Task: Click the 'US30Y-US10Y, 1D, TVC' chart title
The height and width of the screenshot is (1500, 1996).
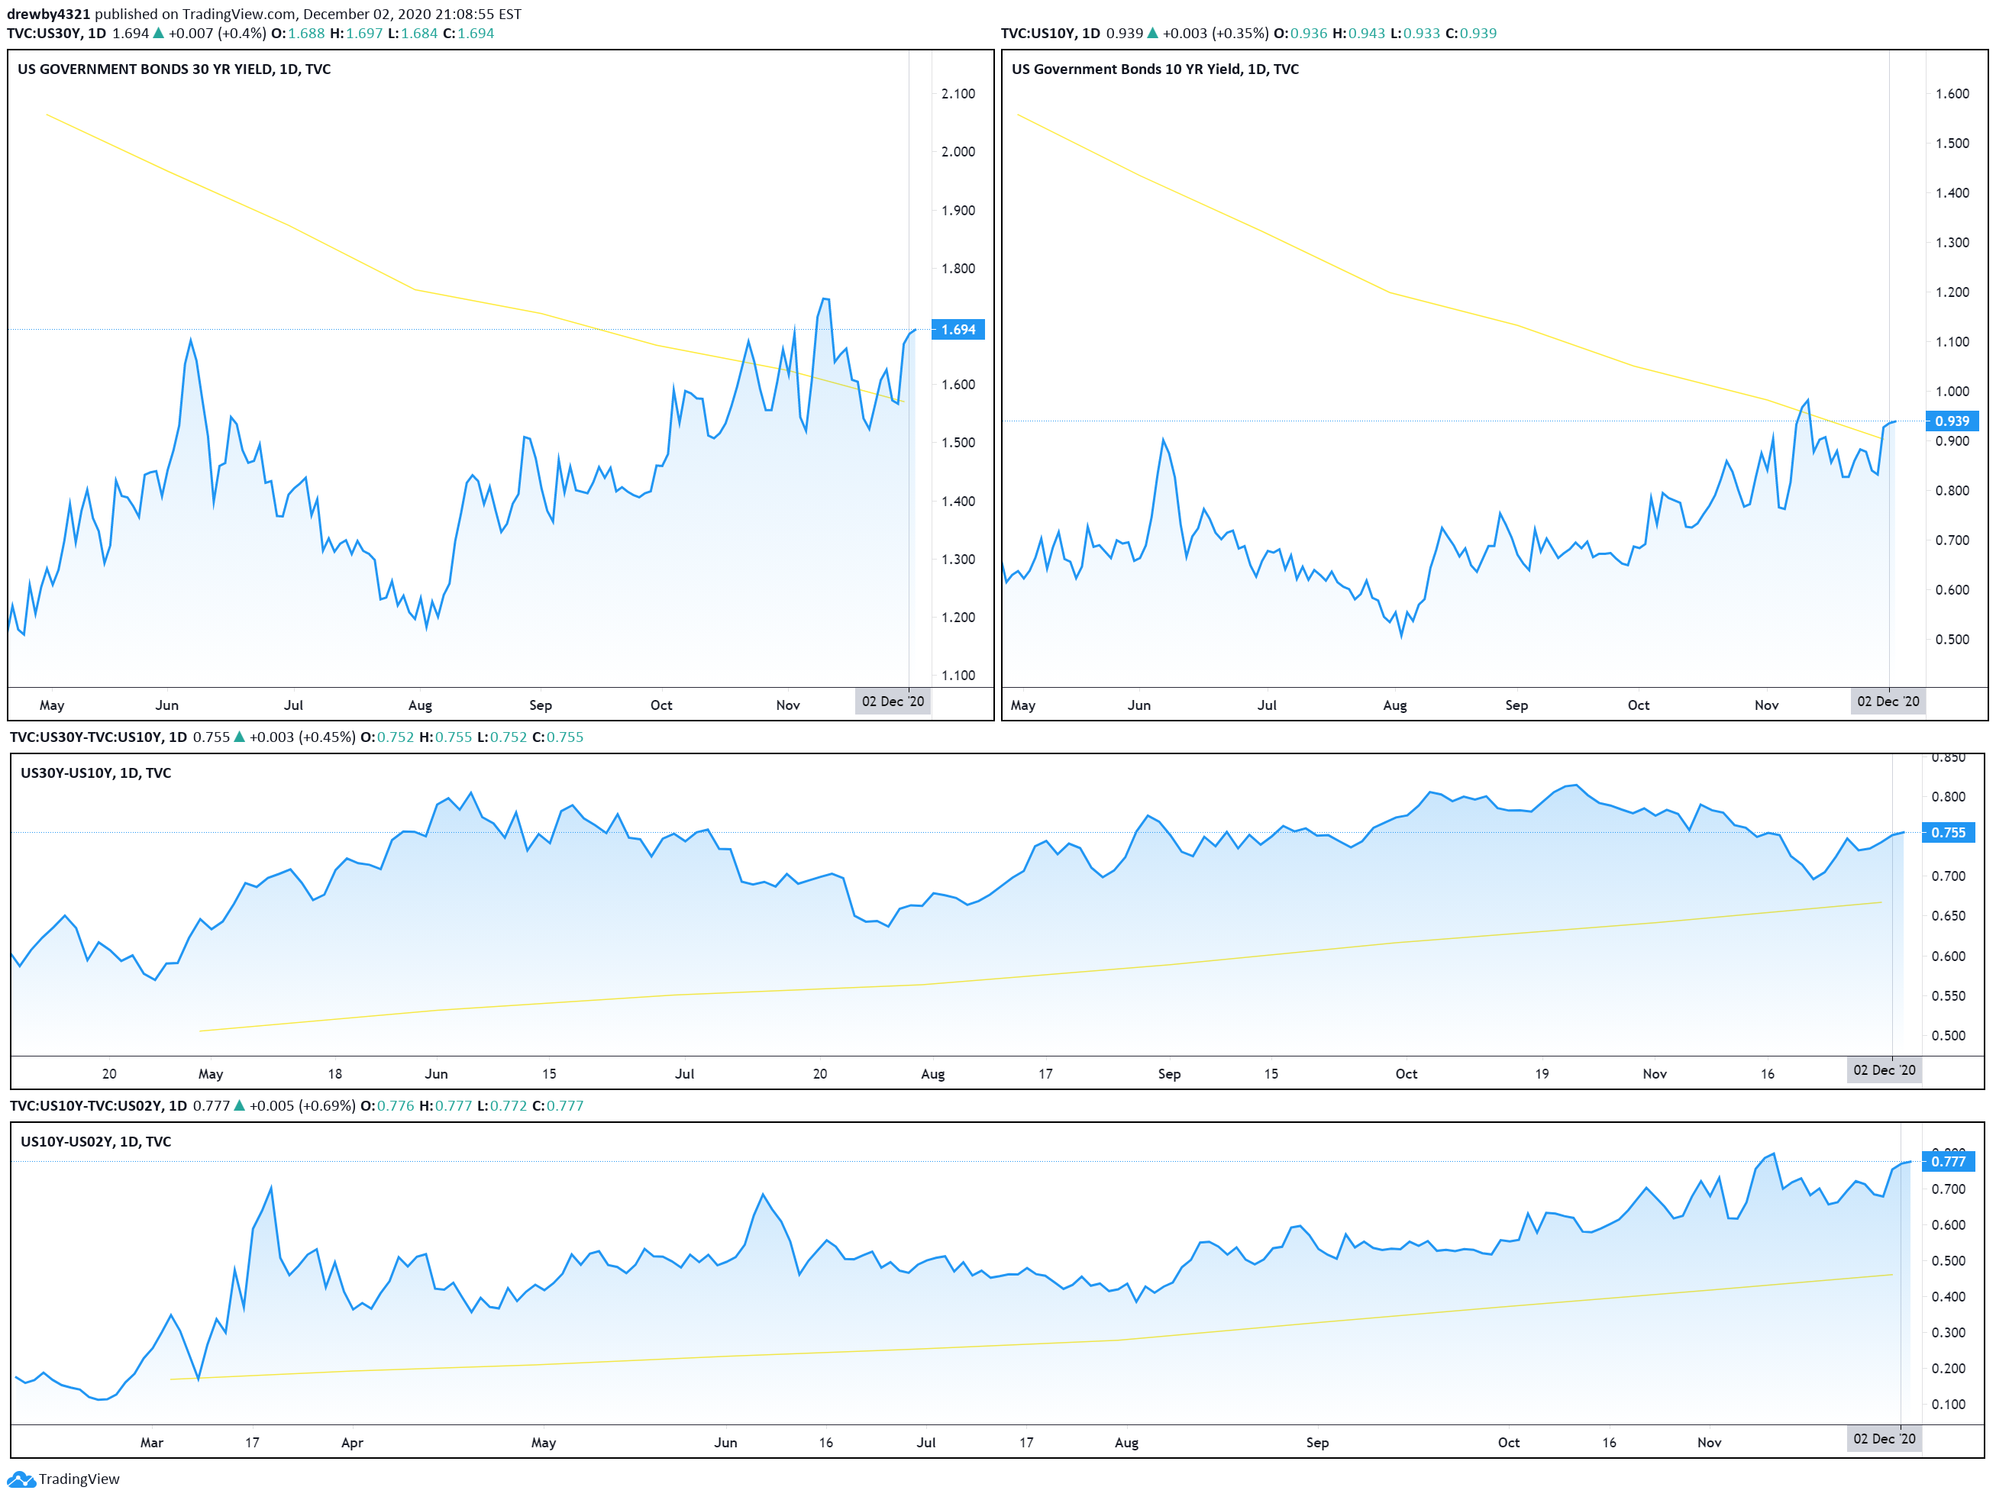Action: pyautogui.click(x=95, y=773)
